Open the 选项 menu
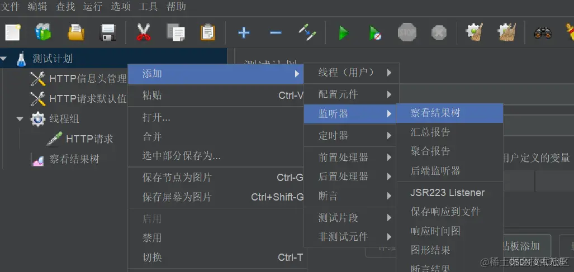This screenshot has height=272, width=574. [120, 7]
